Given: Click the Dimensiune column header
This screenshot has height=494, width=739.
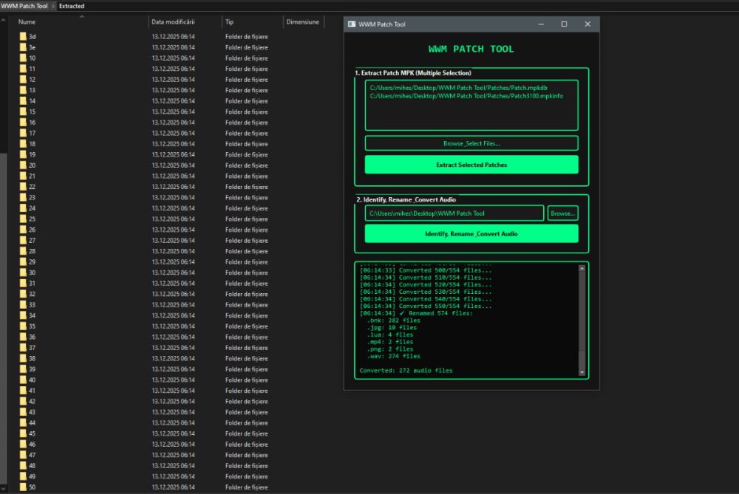Looking at the screenshot, I should pyautogui.click(x=302, y=22).
